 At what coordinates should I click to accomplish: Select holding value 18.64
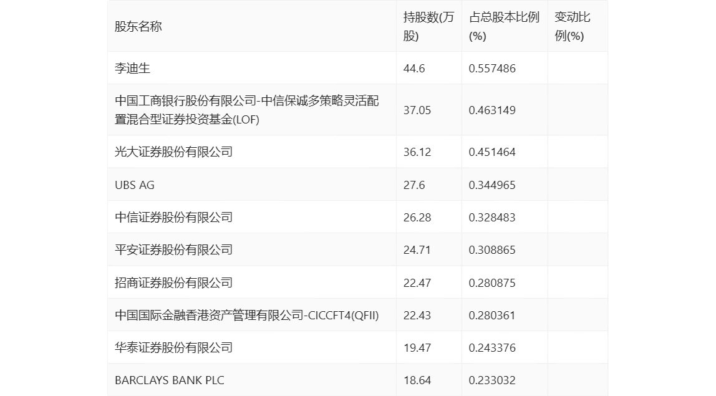coord(417,380)
